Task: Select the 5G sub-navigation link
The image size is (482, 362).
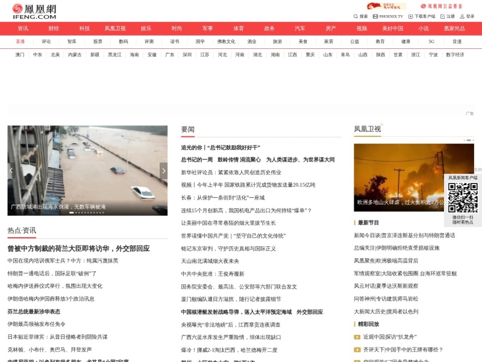Action: tap(431, 42)
